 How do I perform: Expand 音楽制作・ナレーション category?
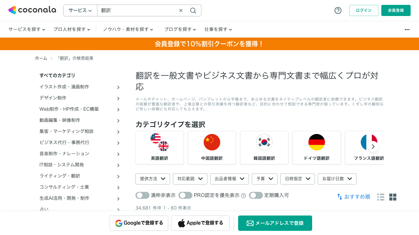pos(80,154)
